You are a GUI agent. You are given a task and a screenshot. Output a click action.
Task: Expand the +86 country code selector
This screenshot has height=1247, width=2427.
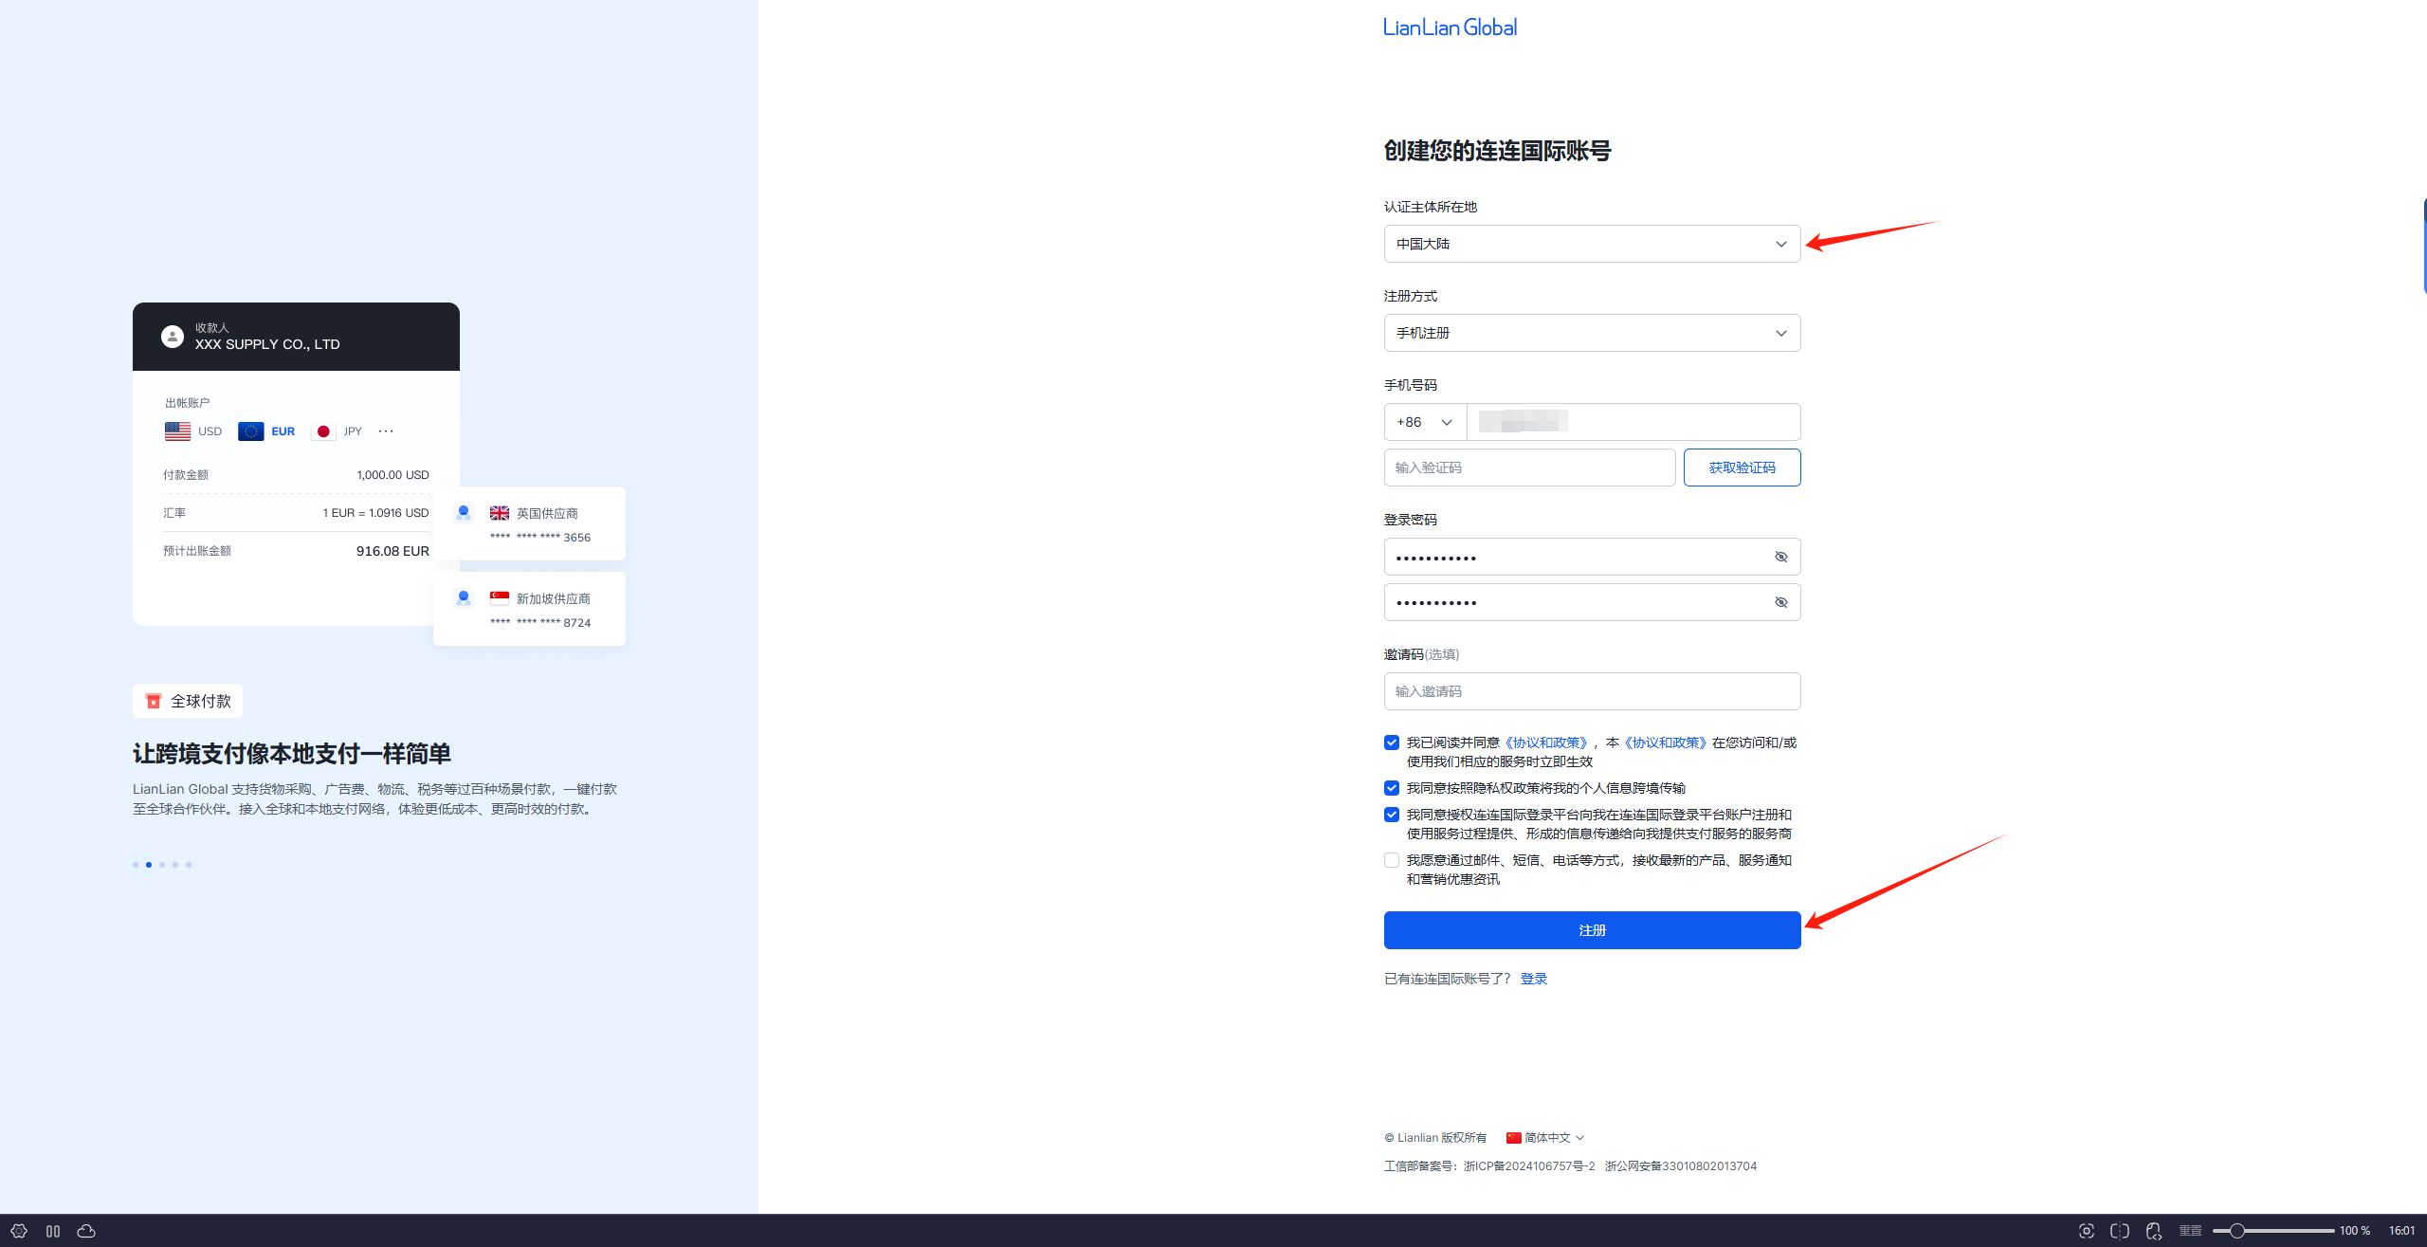(x=1425, y=422)
